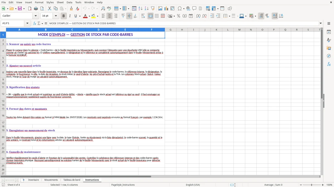Viewport: 334px width, 187px height.
Task: Click English (USA) language in status bar
Action: click(x=193, y=185)
